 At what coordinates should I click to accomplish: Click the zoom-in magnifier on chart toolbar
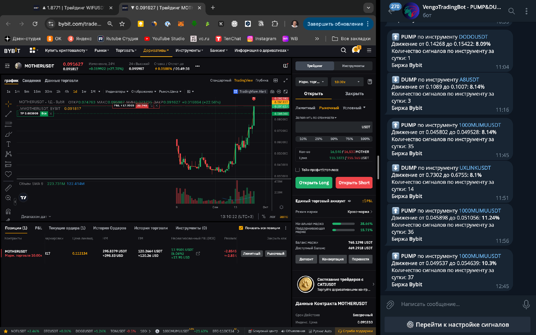[x=8, y=198]
